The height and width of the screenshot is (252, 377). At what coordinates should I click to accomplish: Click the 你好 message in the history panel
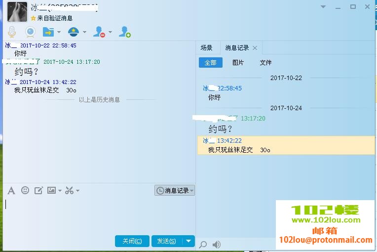tap(214, 97)
